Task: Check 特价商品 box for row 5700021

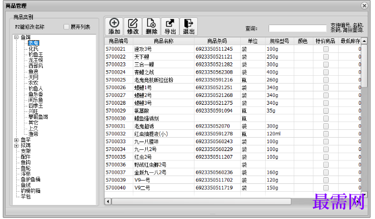Action: [326, 49]
